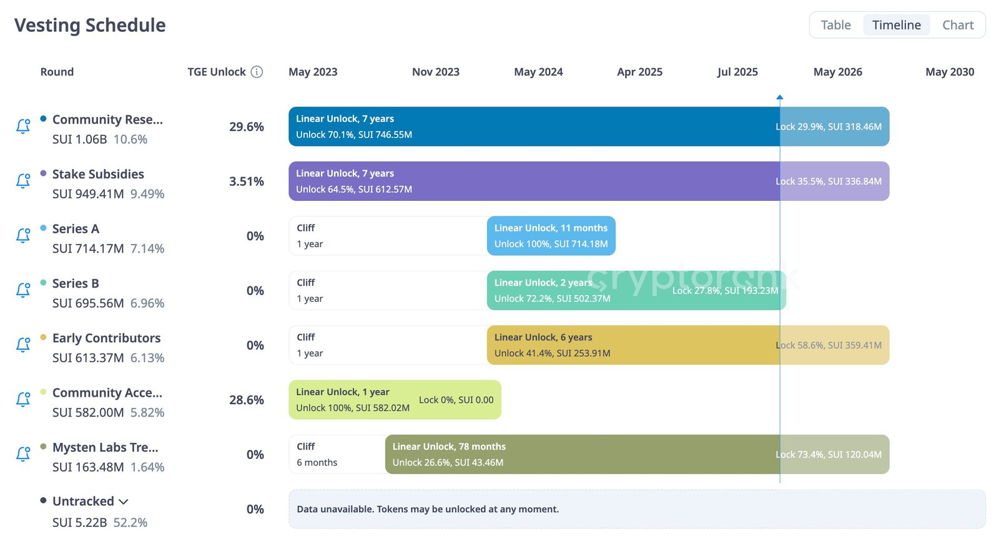Screen dimensions: 999x552
Task: Click the bell icon beside Community Access
Action: click(x=22, y=400)
